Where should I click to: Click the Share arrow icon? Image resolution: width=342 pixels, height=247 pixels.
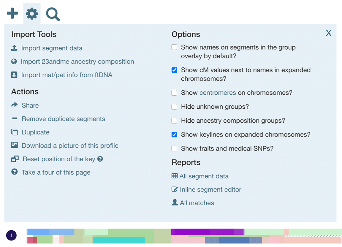(14, 105)
